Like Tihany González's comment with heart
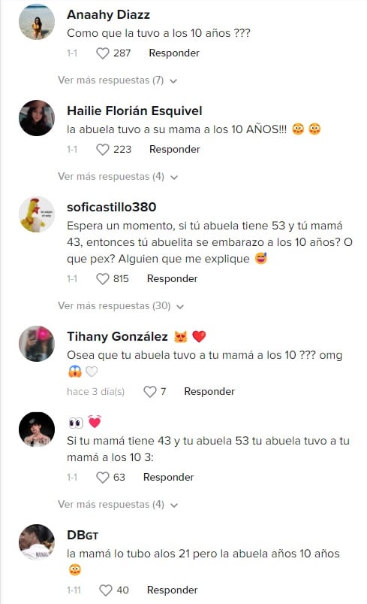 150,392
